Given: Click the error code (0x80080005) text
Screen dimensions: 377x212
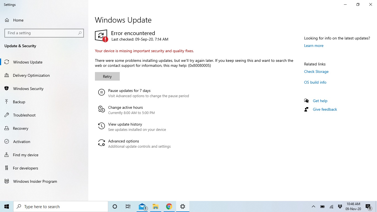Looking at the screenshot, I should click(x=199, y=65).
